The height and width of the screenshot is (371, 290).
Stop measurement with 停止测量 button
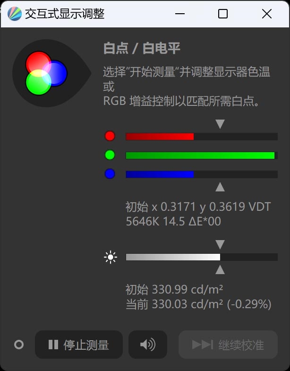click(x=79, y=345)
